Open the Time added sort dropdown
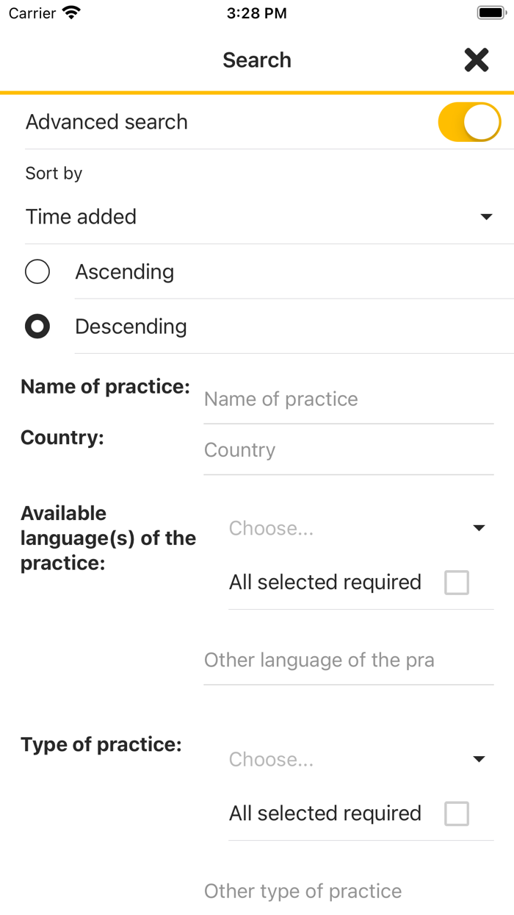This screenshot has height=915, width=514. click(257, 217)
